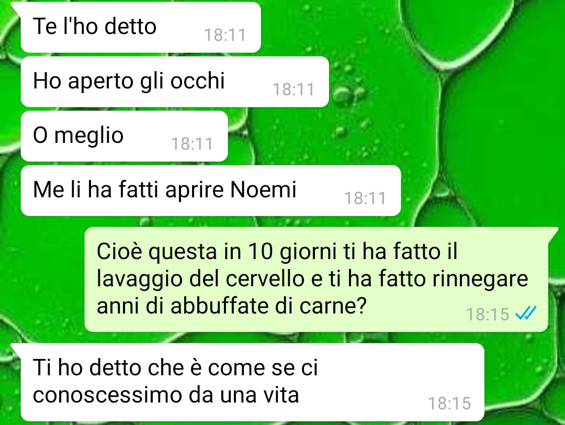Viewport: 565px width, 425px height.
Task: Click the 18:11 timestamp beside 'Ho aperto gli occhi'
Action: tap(293, 90)
